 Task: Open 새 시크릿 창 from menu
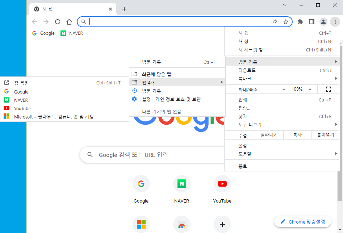tap(282, 50)
